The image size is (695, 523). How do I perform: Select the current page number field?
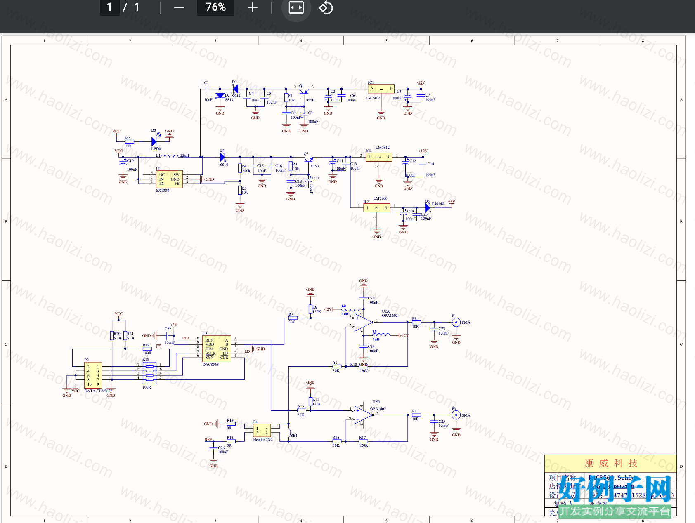click(x=110, y=7)
